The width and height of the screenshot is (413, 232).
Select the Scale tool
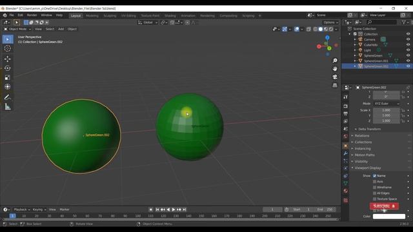(8, 77)
